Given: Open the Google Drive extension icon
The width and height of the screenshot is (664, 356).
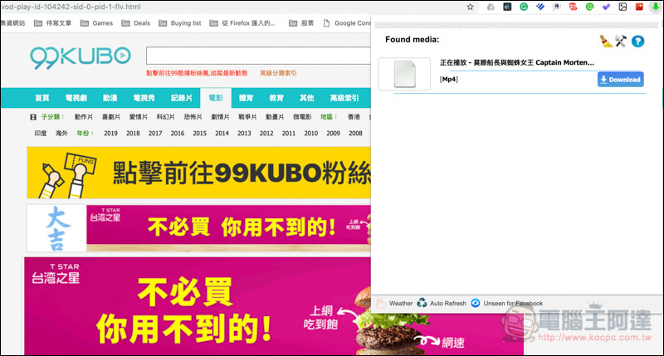Looking at the screenshot, I should pos(491,7).
